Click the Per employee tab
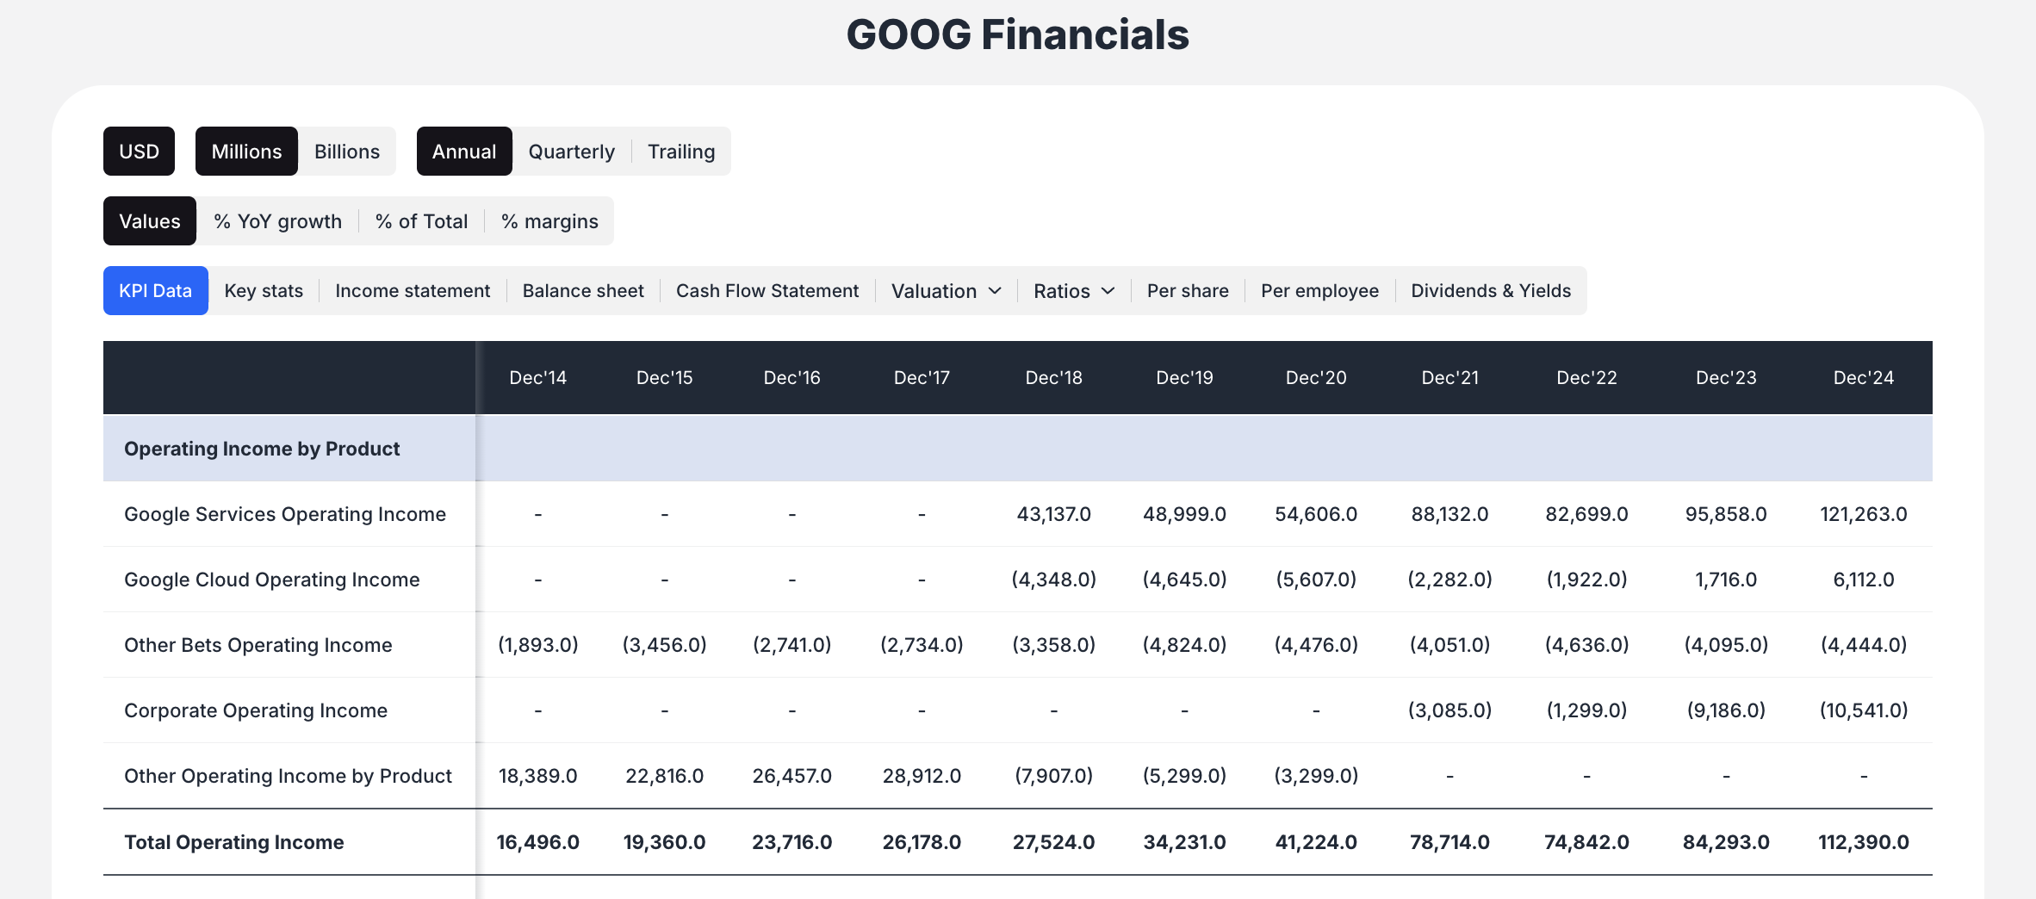Viewport: 2036px width, 899px height. (1319, 290)
